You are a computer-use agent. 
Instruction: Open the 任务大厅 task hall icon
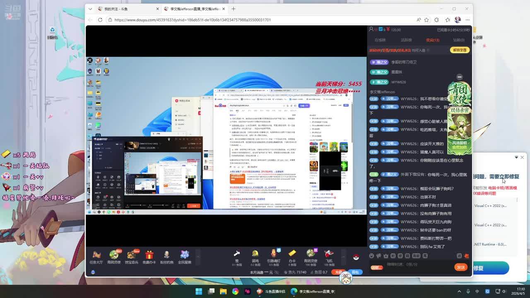pyautogui.click(x=96, y=256)
